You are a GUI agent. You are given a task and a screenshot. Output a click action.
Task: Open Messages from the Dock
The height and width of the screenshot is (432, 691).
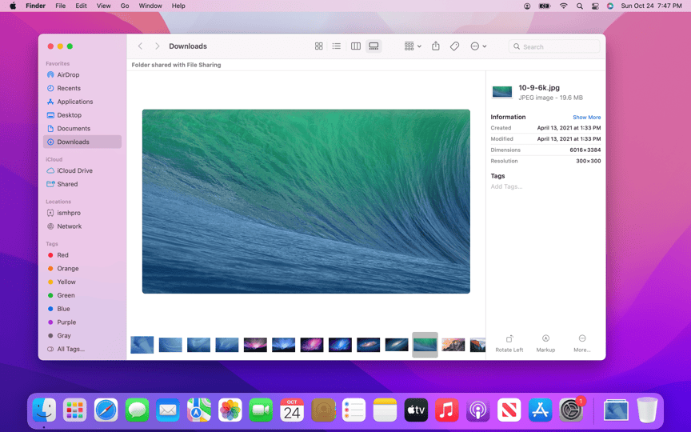point(137,410)
